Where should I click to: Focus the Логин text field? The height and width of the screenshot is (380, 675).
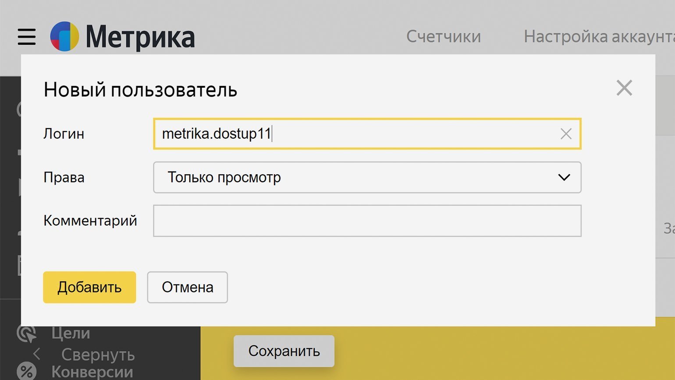coord(351,134)
